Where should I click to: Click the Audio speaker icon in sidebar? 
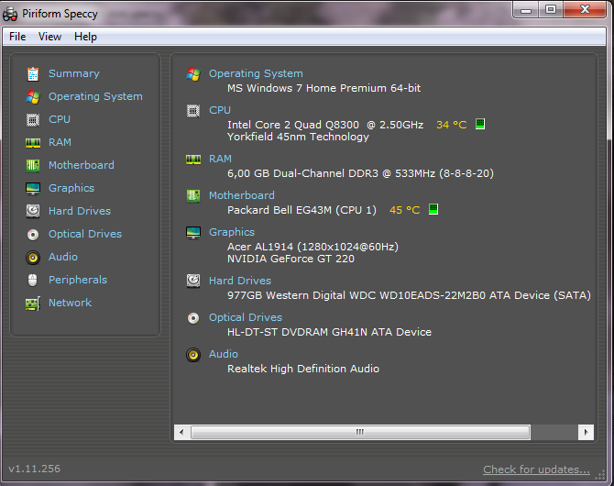pyautogui.click(x=33, y=258)
